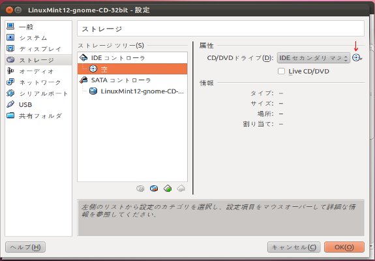Open the ネットワーク settings category
Image resolution: width=375 pixels, height=261 pixels.
tap(38, 82)
